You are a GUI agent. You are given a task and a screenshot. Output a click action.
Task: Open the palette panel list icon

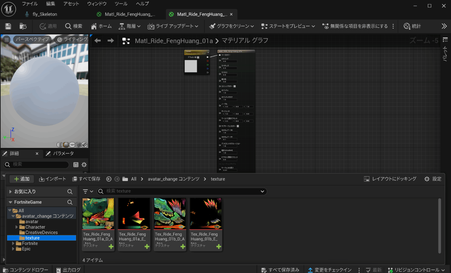(445, 40)
